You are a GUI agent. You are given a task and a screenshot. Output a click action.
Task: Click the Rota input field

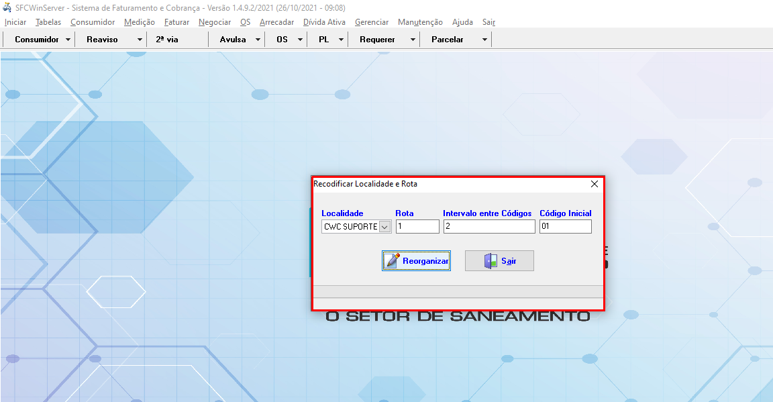417,227
